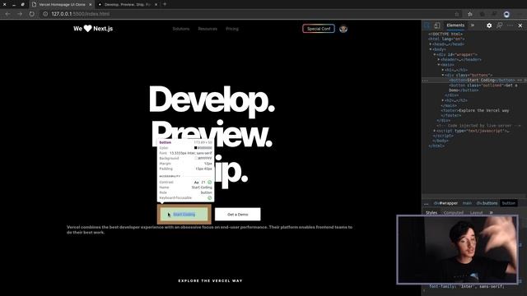Switch to Develop. Preview. Ship. browser tab

128,5
